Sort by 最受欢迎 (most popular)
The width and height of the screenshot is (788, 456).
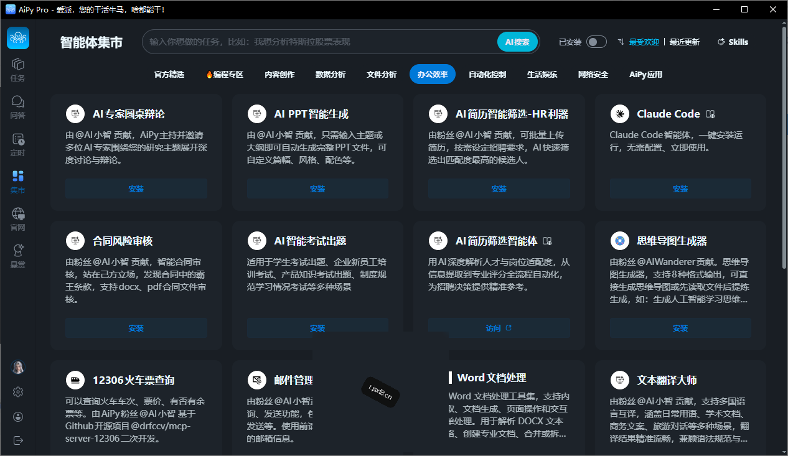(x=644, y=42)
